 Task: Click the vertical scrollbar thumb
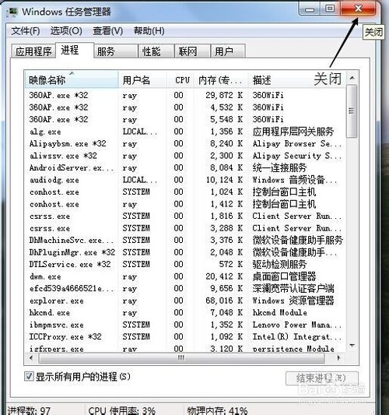coord(352,111)
